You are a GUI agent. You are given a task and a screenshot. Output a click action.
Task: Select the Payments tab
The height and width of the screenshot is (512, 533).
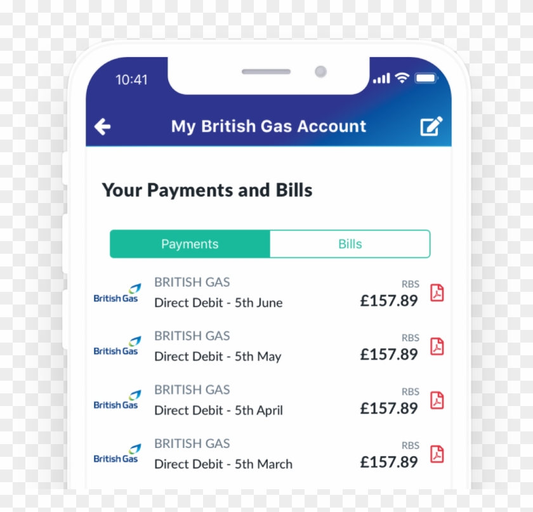tap(189, 244)
